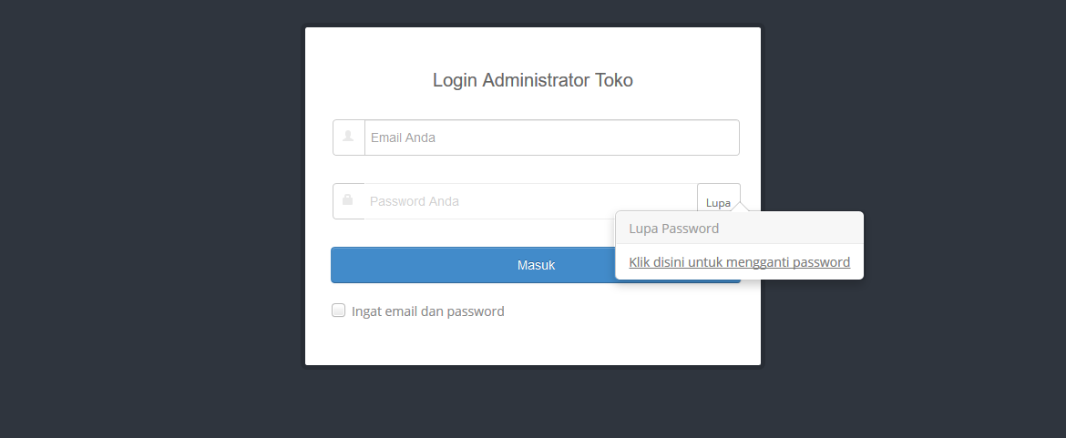Screen dimensions: 1066x438
Task: Select the person icon addon of email group
Action: click(x=349, y=138)
